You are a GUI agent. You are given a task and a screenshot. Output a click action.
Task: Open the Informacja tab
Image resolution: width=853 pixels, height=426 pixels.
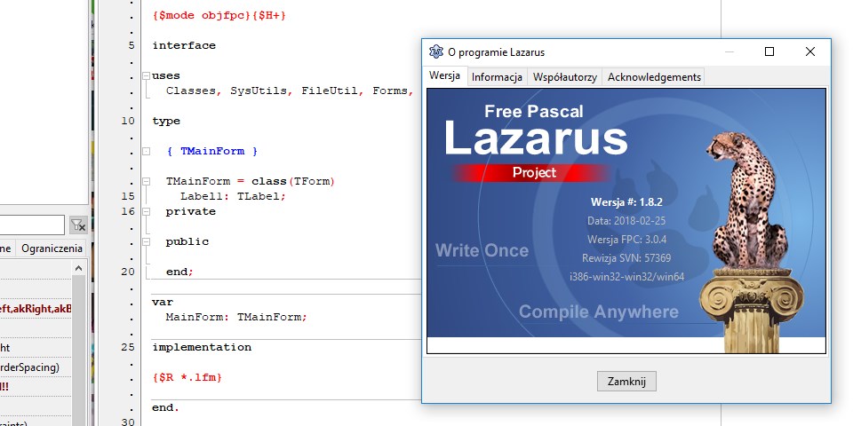[x=498, y=77]
